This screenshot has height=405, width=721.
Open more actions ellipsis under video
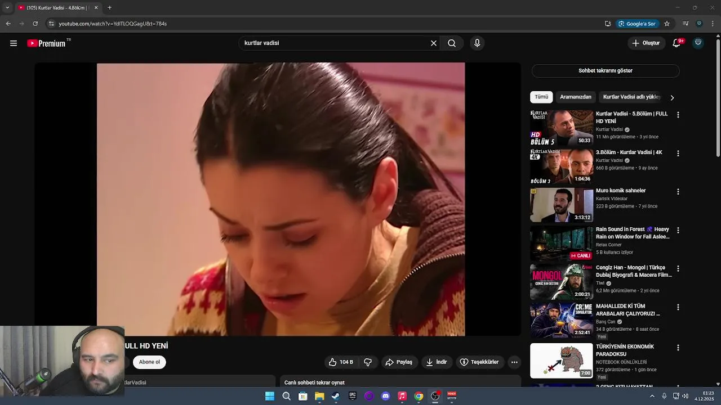514,362
